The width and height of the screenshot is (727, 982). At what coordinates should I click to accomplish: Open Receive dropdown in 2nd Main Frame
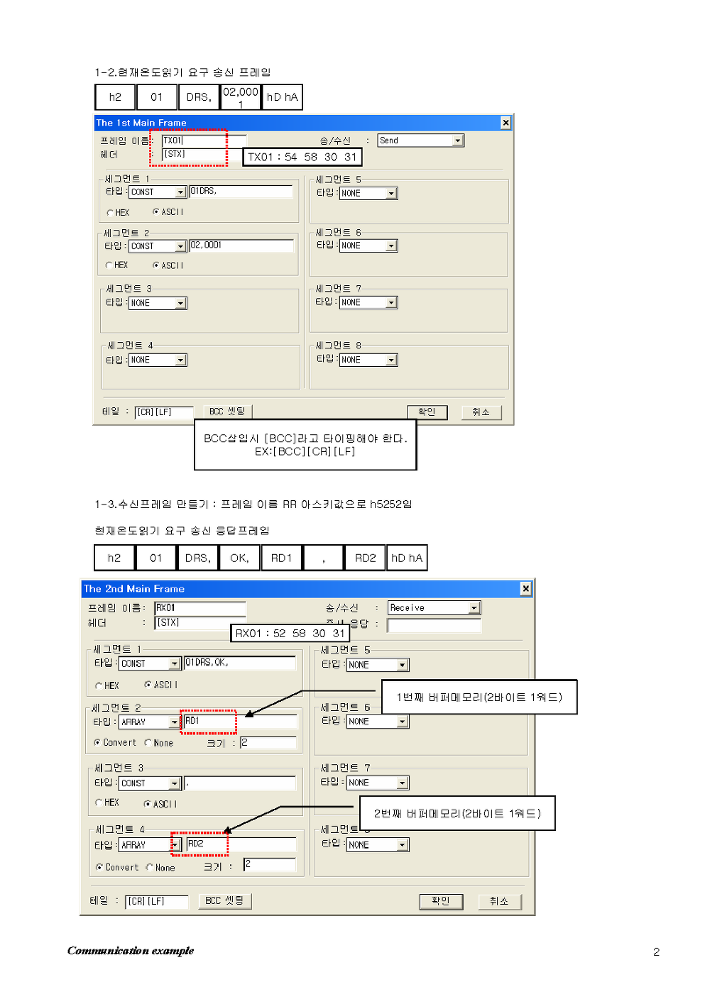[474, 608]
